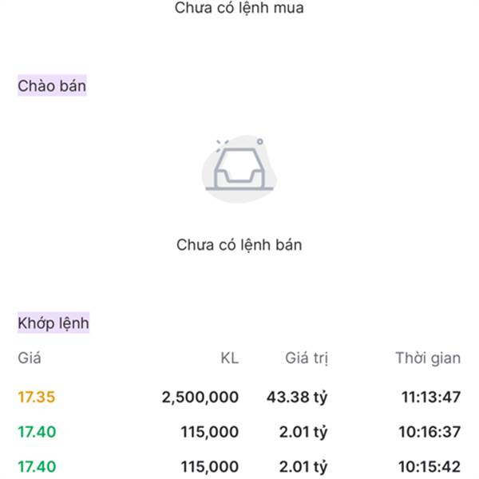The image size is (479, 479).
Task: Click the empty tray icon under Chào bán
Action: coord(239,169)
